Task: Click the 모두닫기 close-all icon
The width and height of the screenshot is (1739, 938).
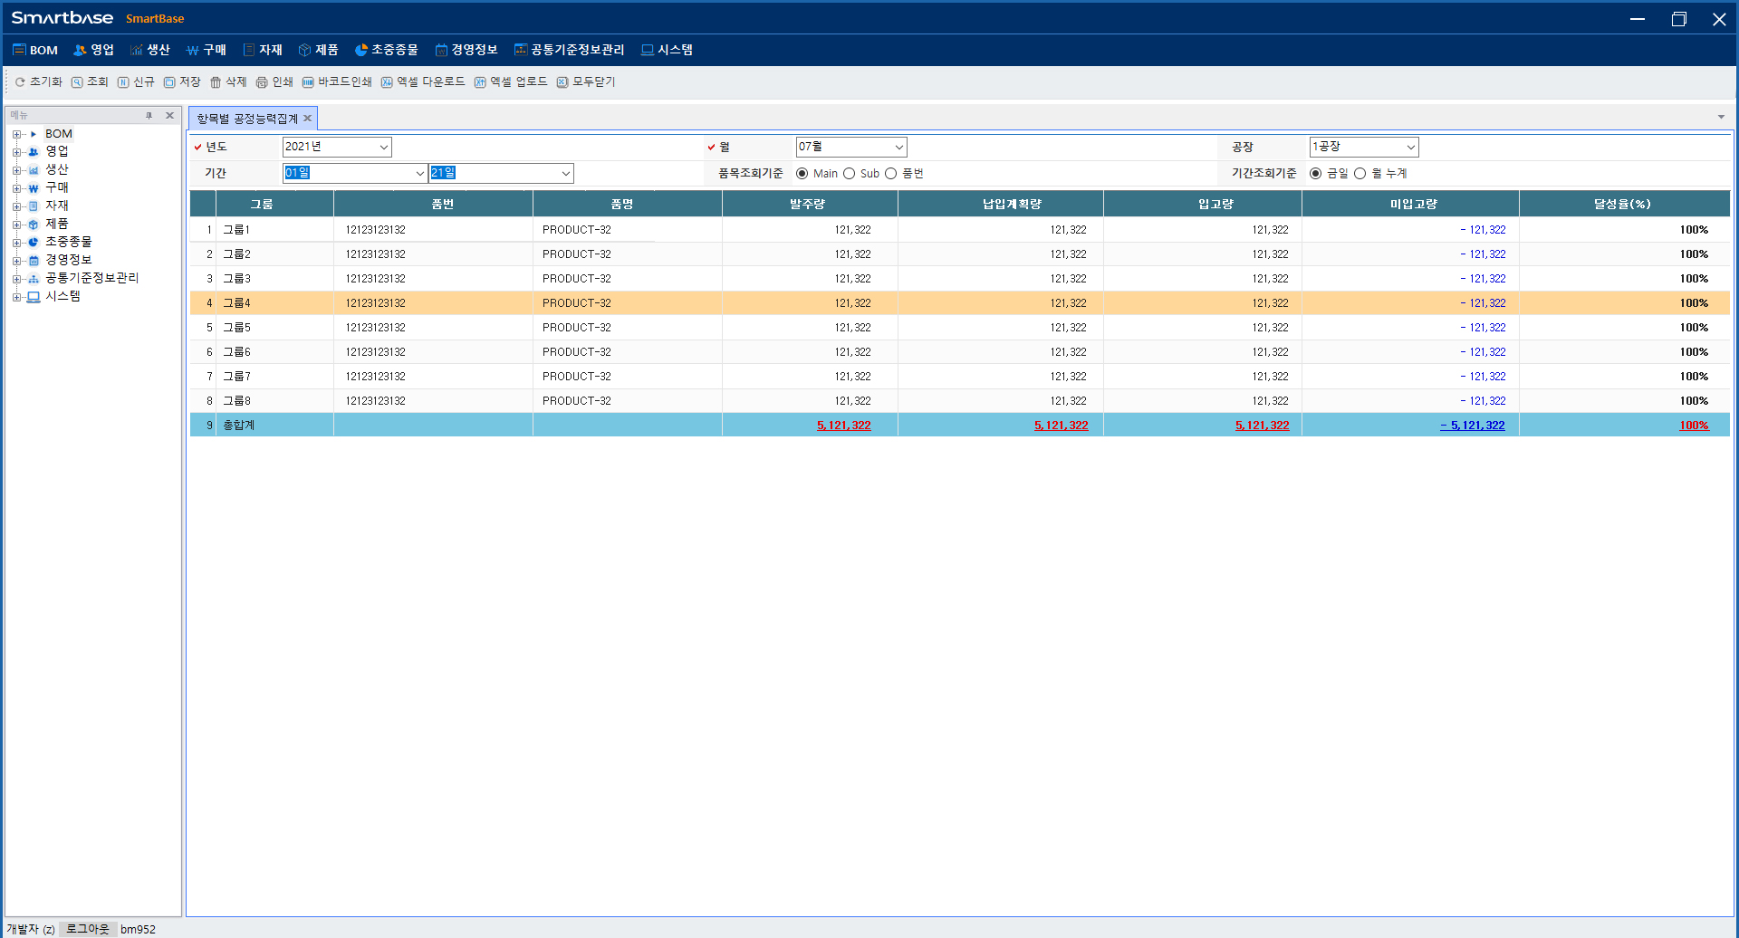Action: [562, 82]
